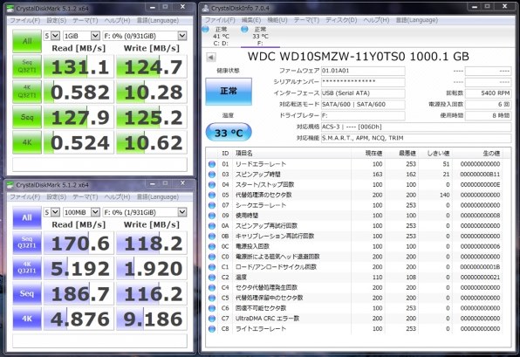This screenshot has width=520, height=357.
Task: Click status icon for ID 03 スピンアップ時間
Action: (x=212, y=175)
